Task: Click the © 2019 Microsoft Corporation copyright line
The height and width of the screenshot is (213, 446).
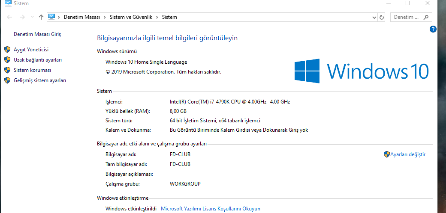Action: click(x=163, y=72)
